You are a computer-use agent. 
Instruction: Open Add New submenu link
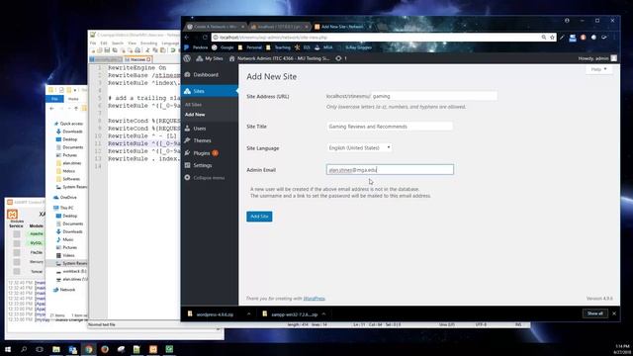point(195,115)
